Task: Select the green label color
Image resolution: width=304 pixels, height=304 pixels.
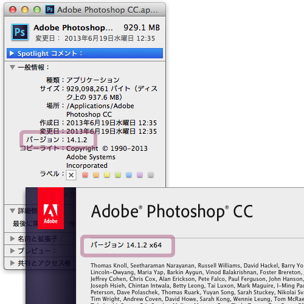Action: point(118,174)
